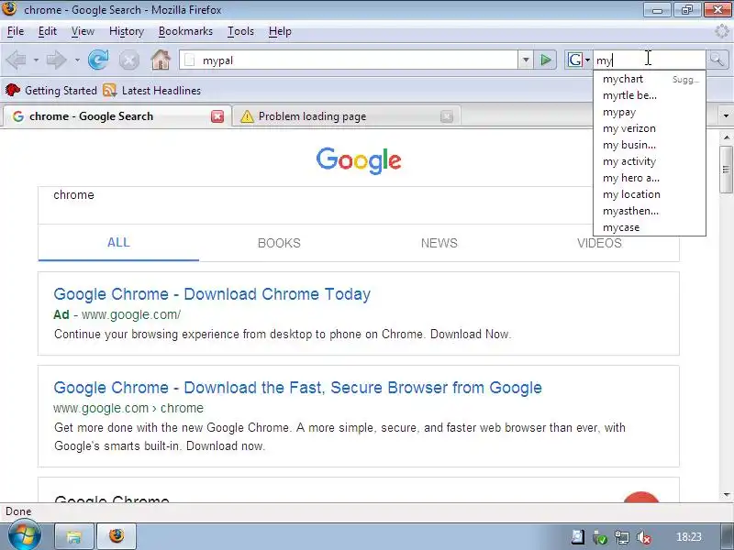This screenshot has width=734, height=550.
Task: Open the forward history dropdown arrow
Action: coord(77,60)
